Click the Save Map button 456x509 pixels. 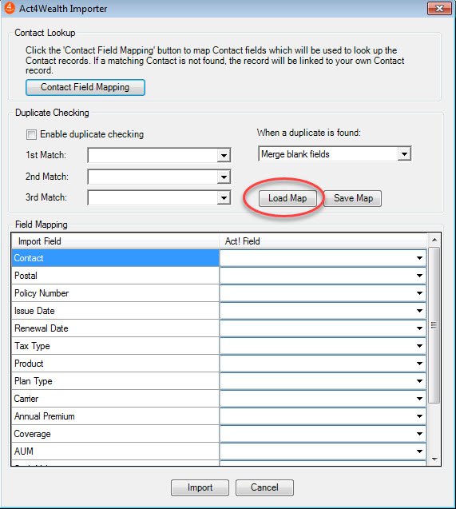click(x=353, y=198)
